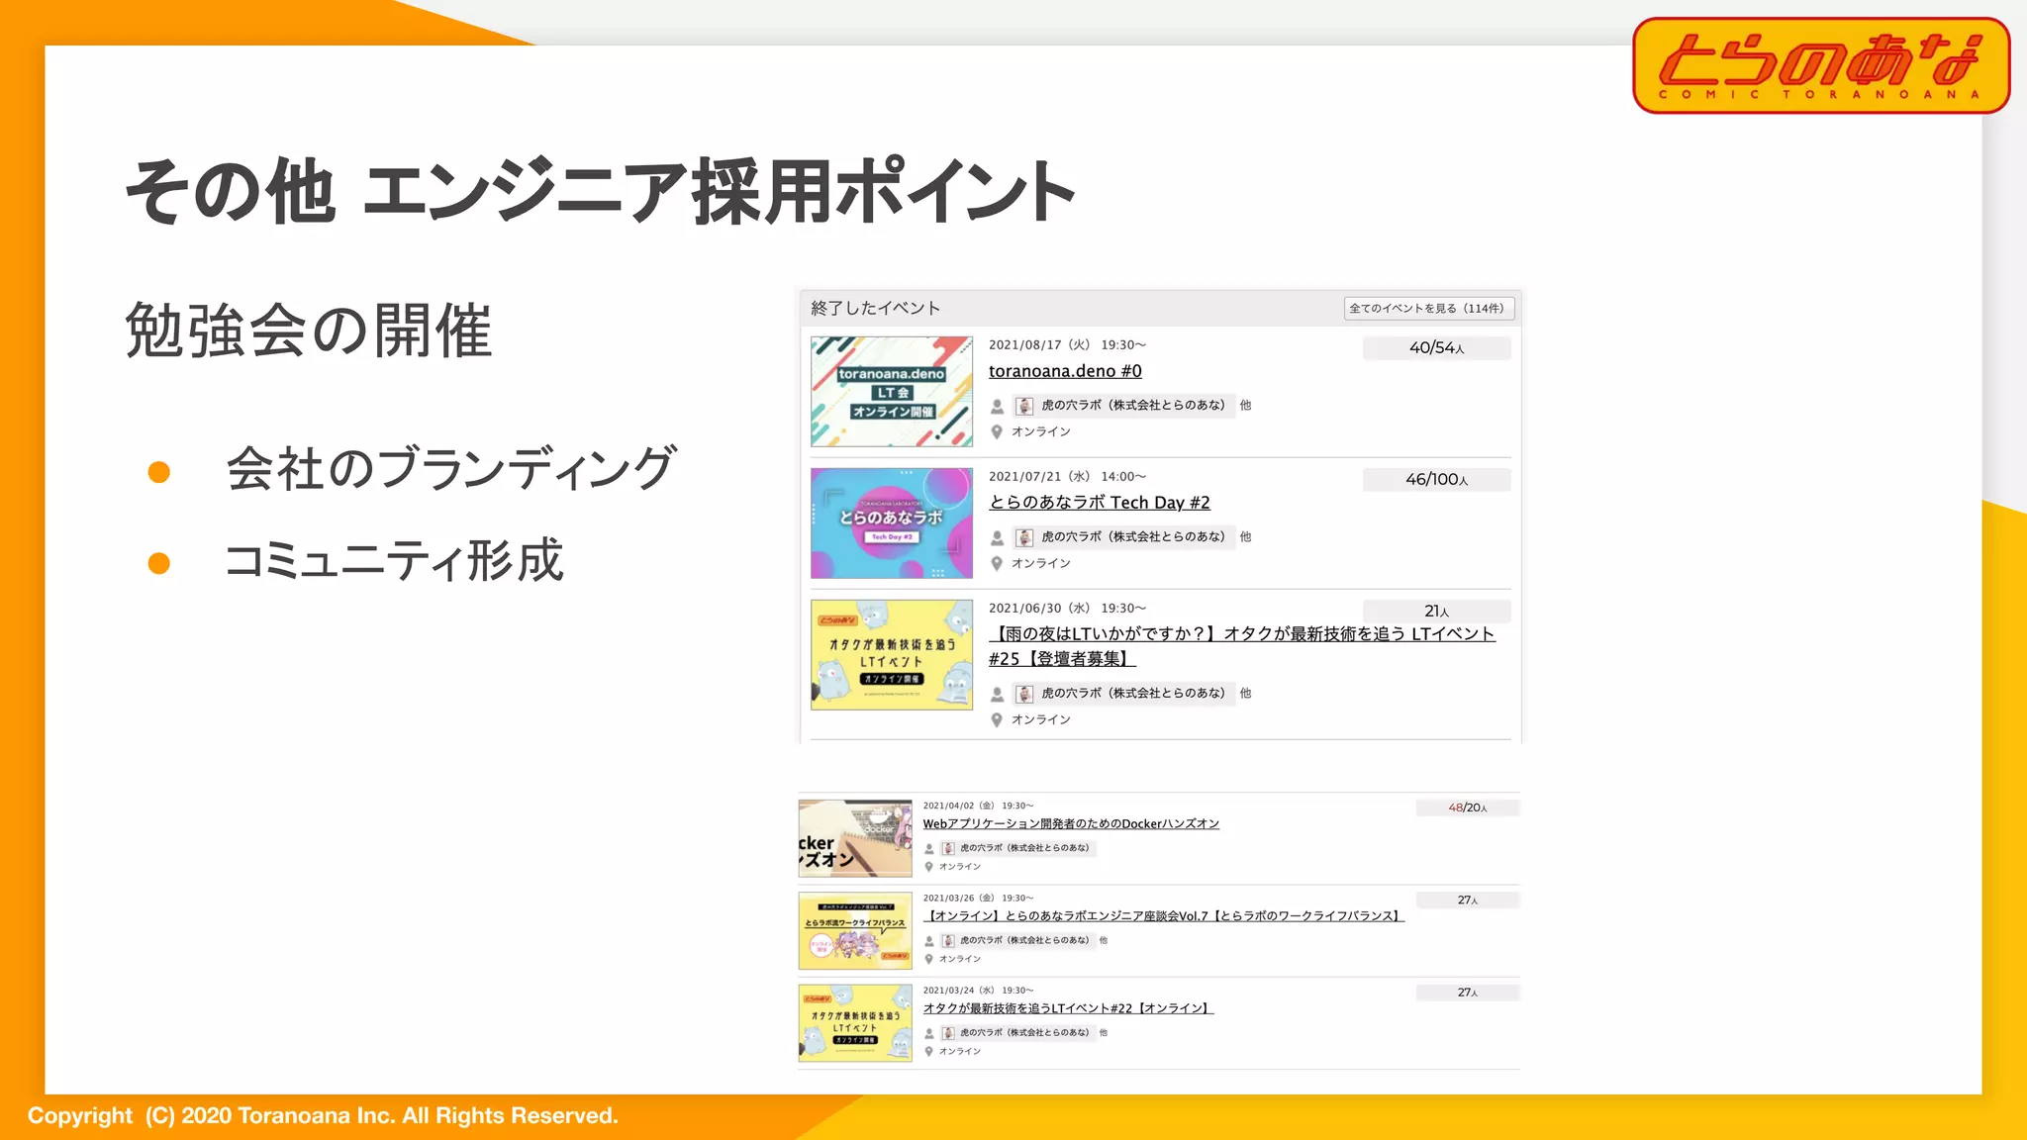Click the location pin under LT event #22
The height and width of the screenshot is (1140, 2027).
pyautogui.click(x=928, y=1052)
